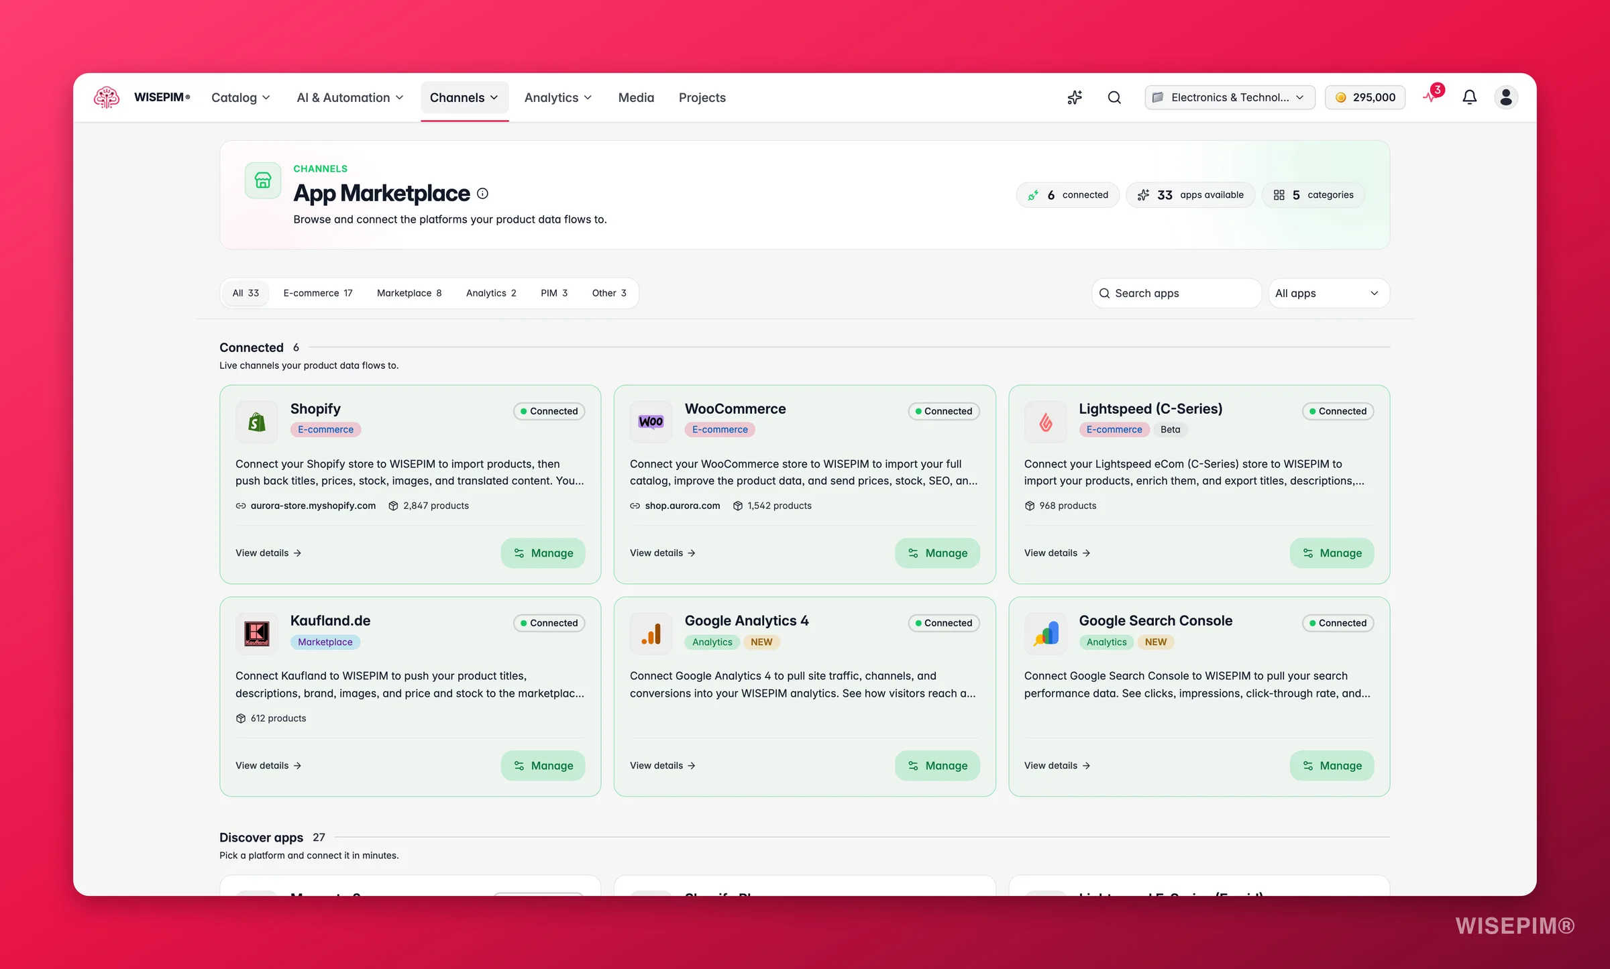The width and height of the screenshot is (1610, 969).
Task: Click the shop.aurora.com store link
Action: tap(682, 506)
